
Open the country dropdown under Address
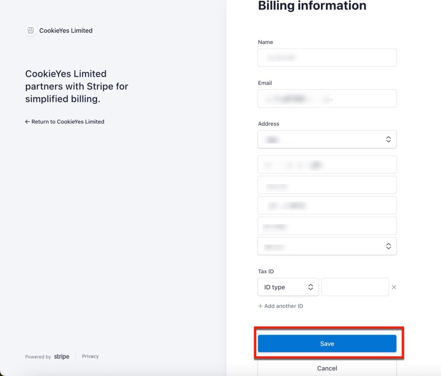pos(327,139)
